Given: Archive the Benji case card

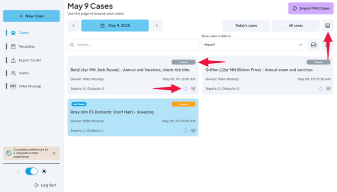Looking at the screenshot, I should tap(193, 88).
